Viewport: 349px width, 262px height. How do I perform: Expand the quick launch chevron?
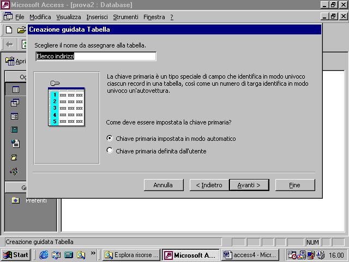[x=93, y=253]
